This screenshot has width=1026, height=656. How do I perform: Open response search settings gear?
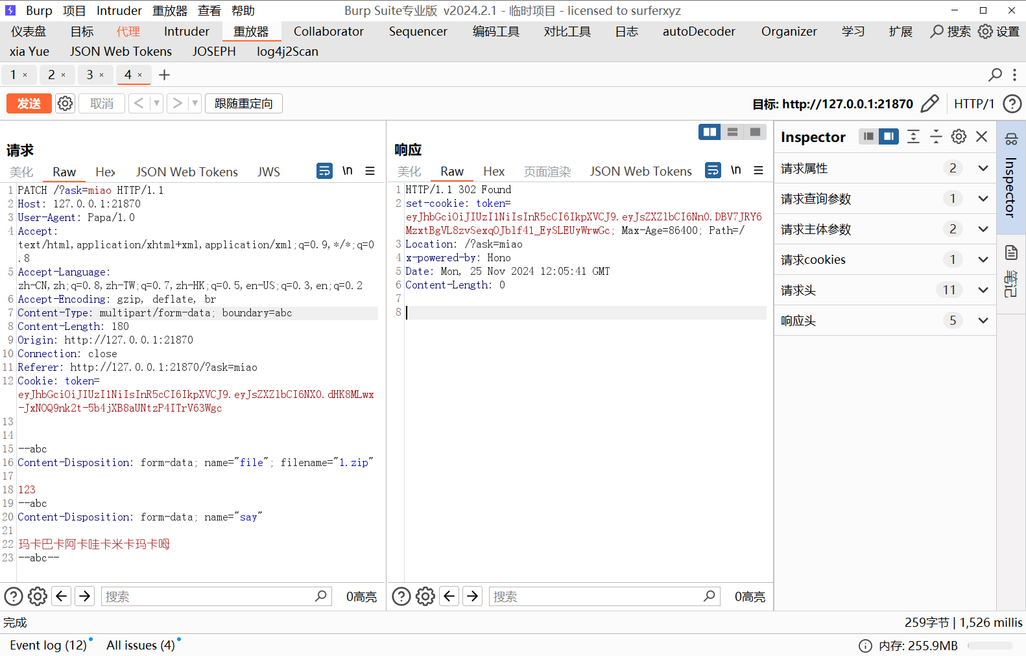(425, 596)
